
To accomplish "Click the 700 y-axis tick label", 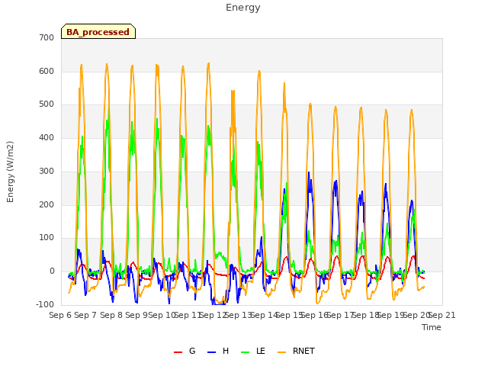I will 47,37.
